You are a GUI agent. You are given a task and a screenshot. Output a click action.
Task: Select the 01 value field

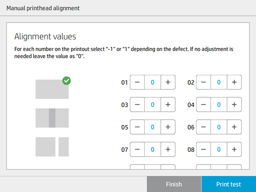[x=153, y=82]
